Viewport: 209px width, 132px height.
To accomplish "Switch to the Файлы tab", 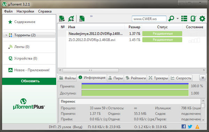I will (x=68, y=78).
